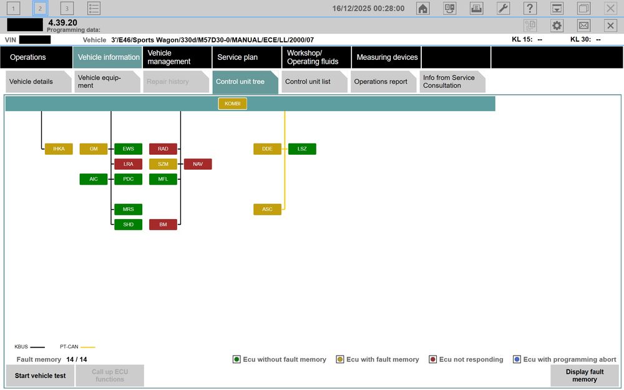The image size is (624, 390).
Task: Click the version number 4.39.20
Action: (63, 22)
